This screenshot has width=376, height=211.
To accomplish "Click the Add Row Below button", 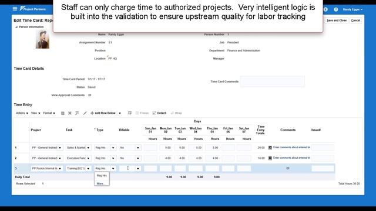I will [x=103, y=113].
